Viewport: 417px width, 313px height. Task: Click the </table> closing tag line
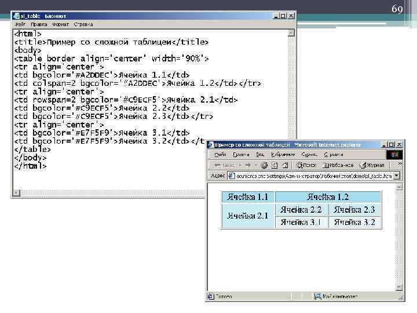pos(32,150)
